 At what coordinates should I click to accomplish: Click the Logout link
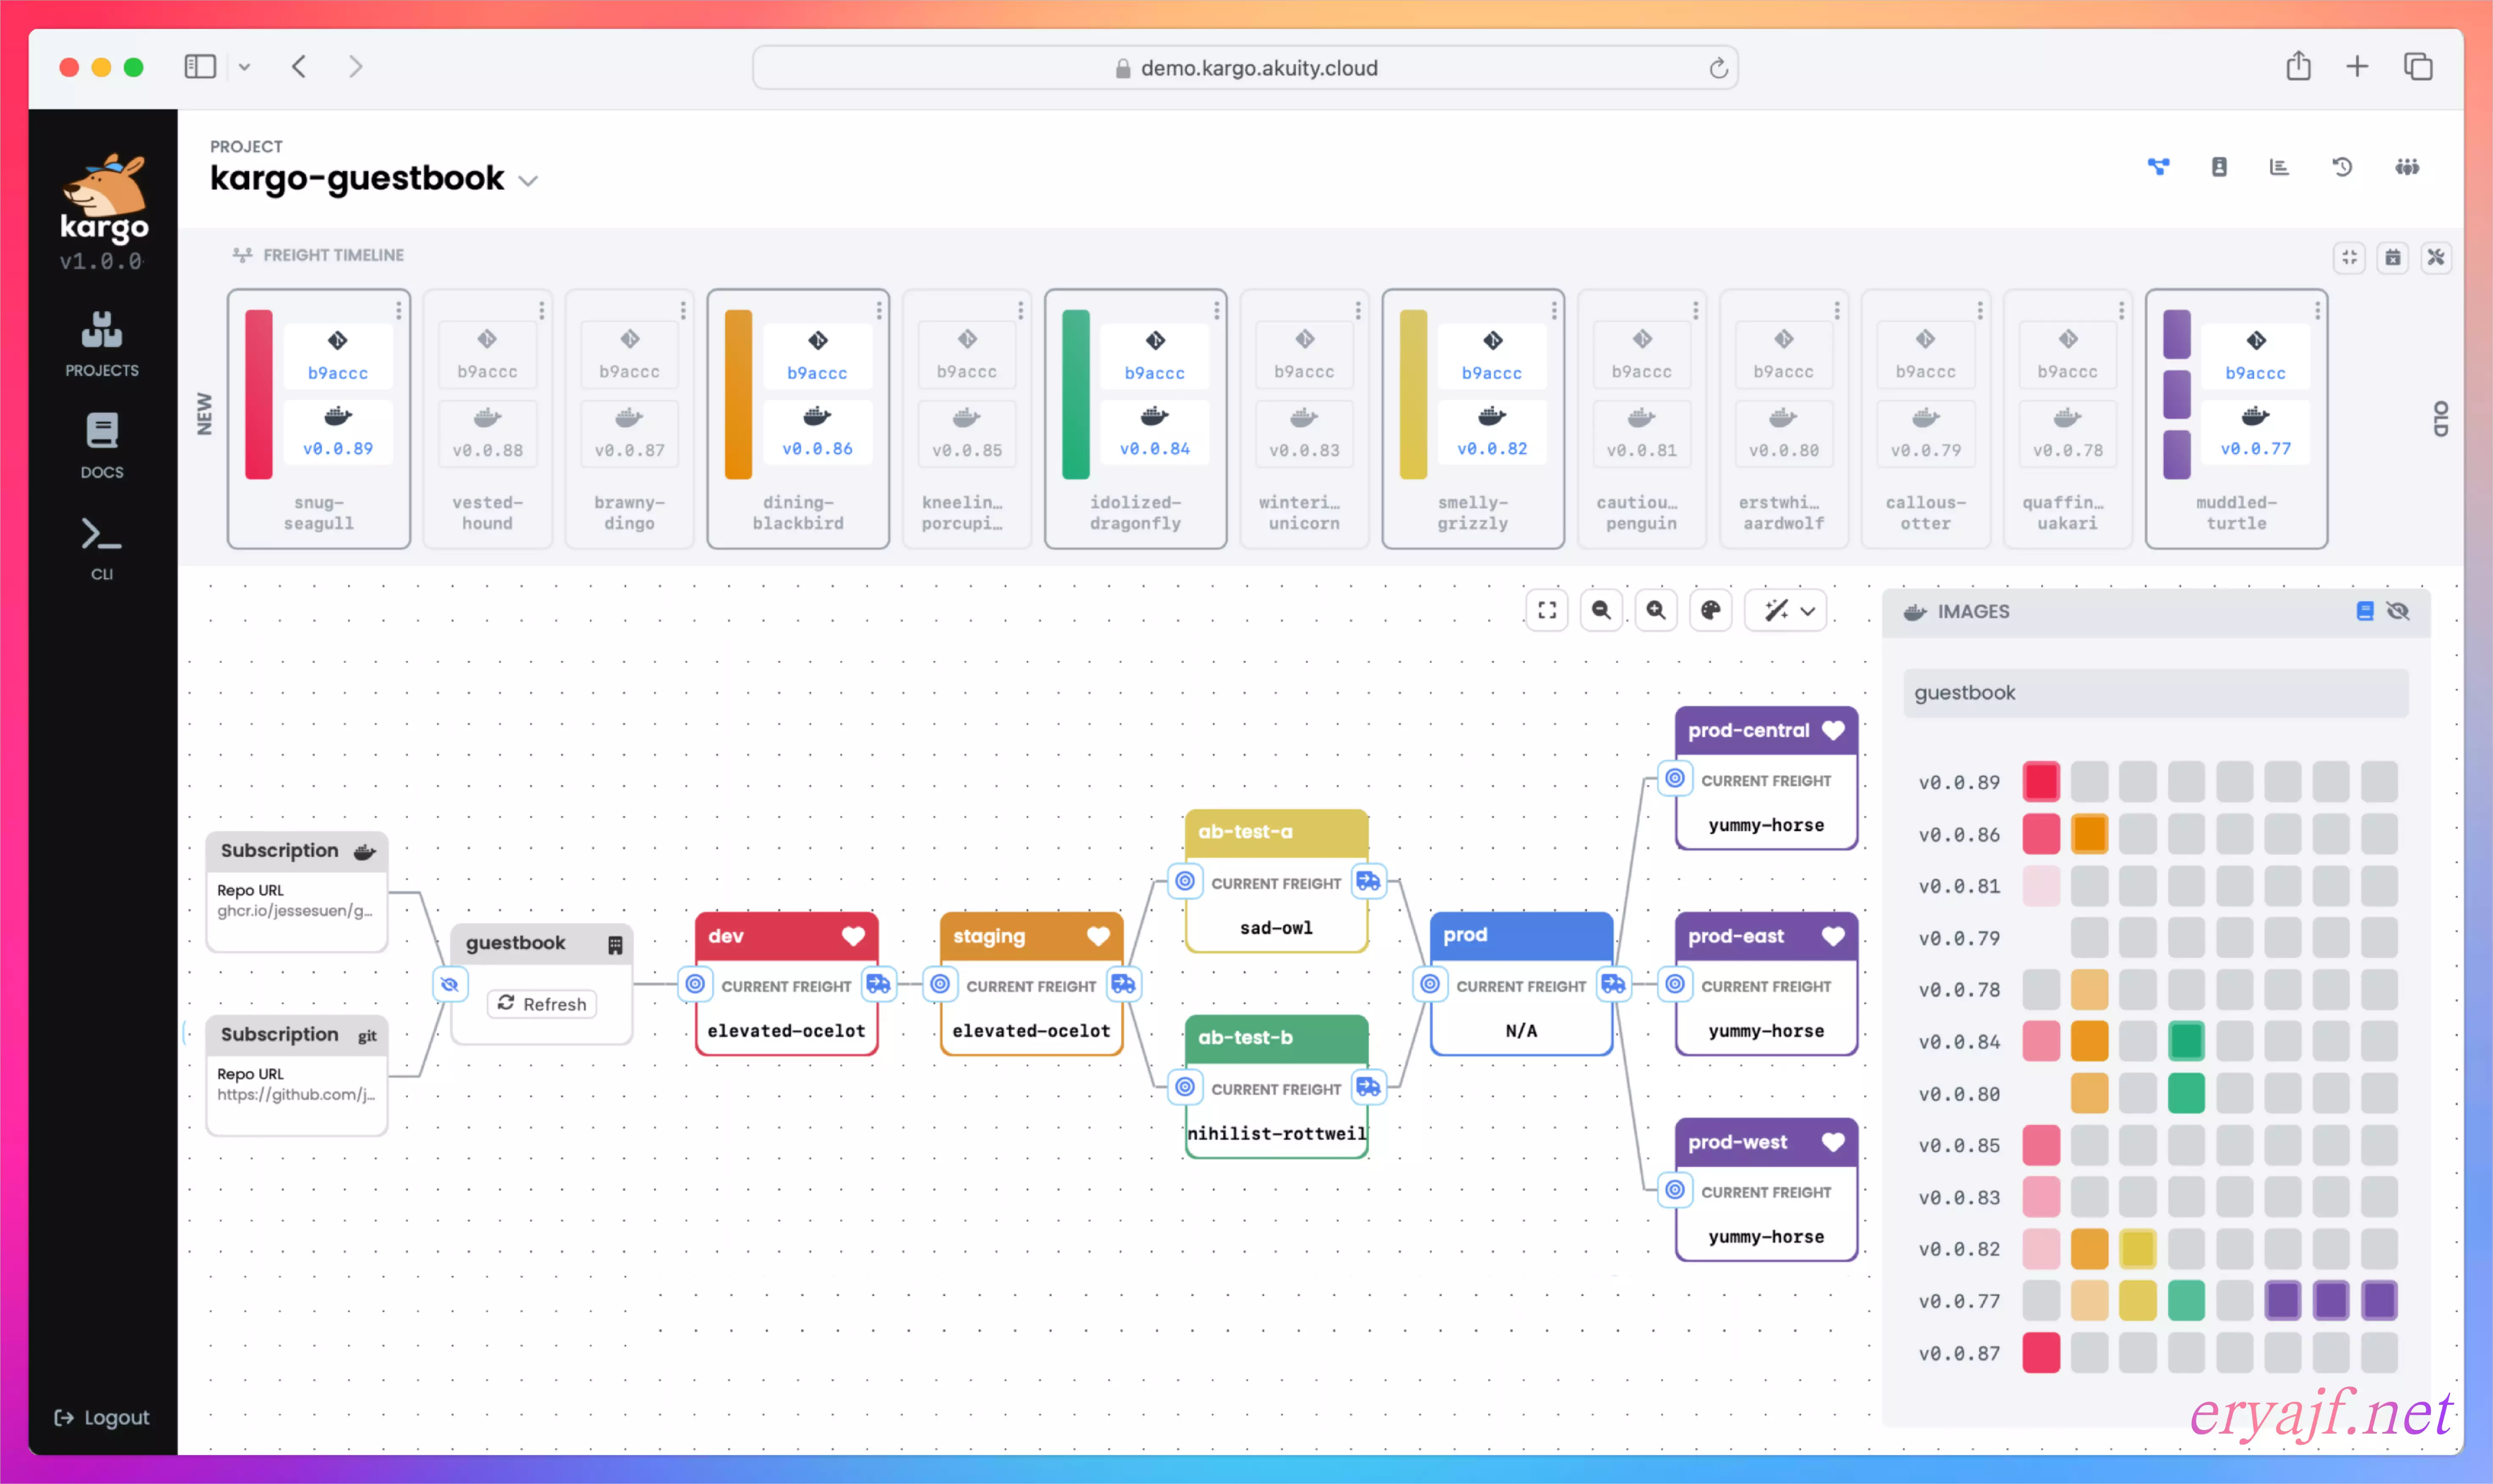102,1417
